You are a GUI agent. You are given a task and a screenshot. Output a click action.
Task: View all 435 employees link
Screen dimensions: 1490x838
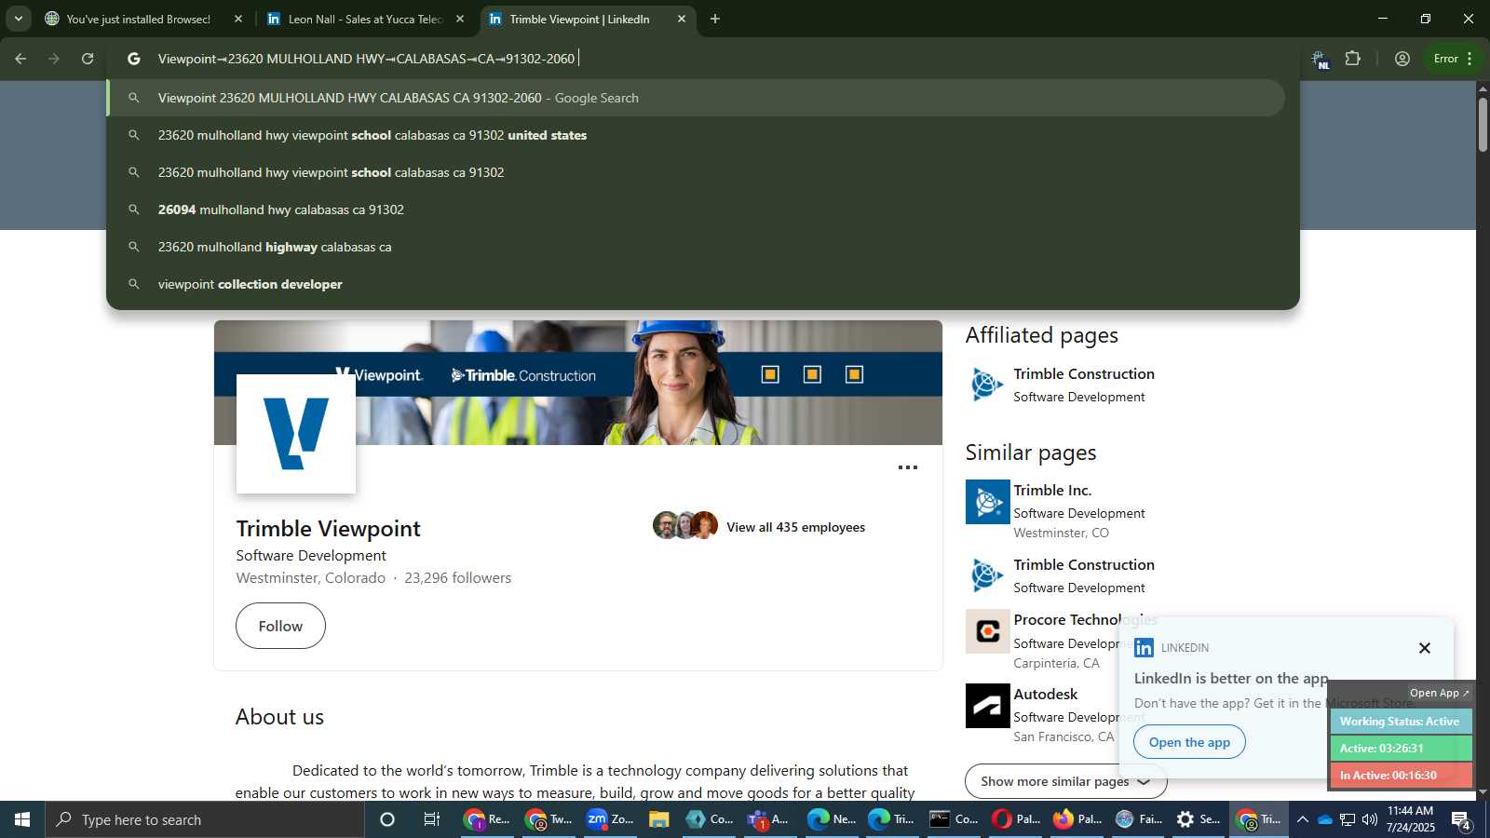(x=795, y=527)
